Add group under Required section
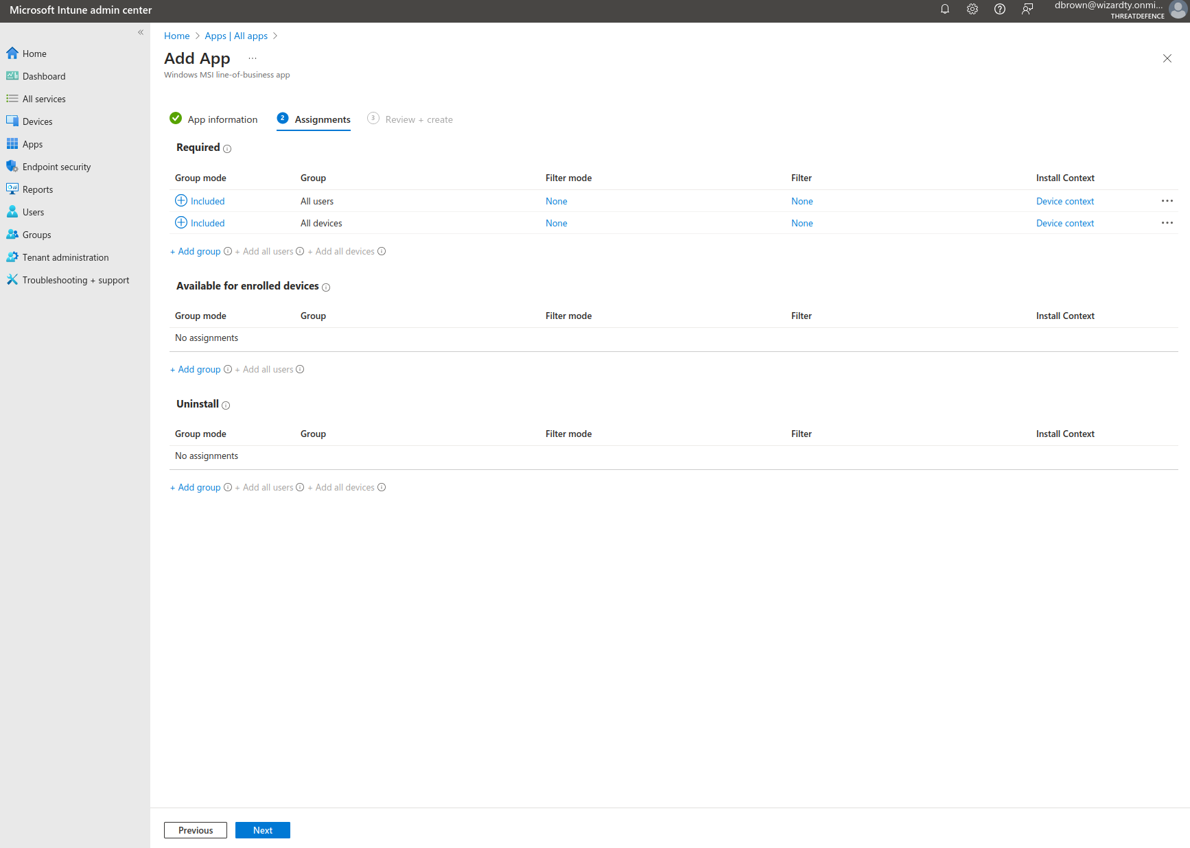Screen dimensions: 1190x848 (x=196, y=251)
